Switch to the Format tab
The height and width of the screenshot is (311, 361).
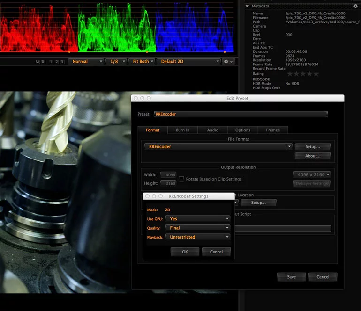153,130
